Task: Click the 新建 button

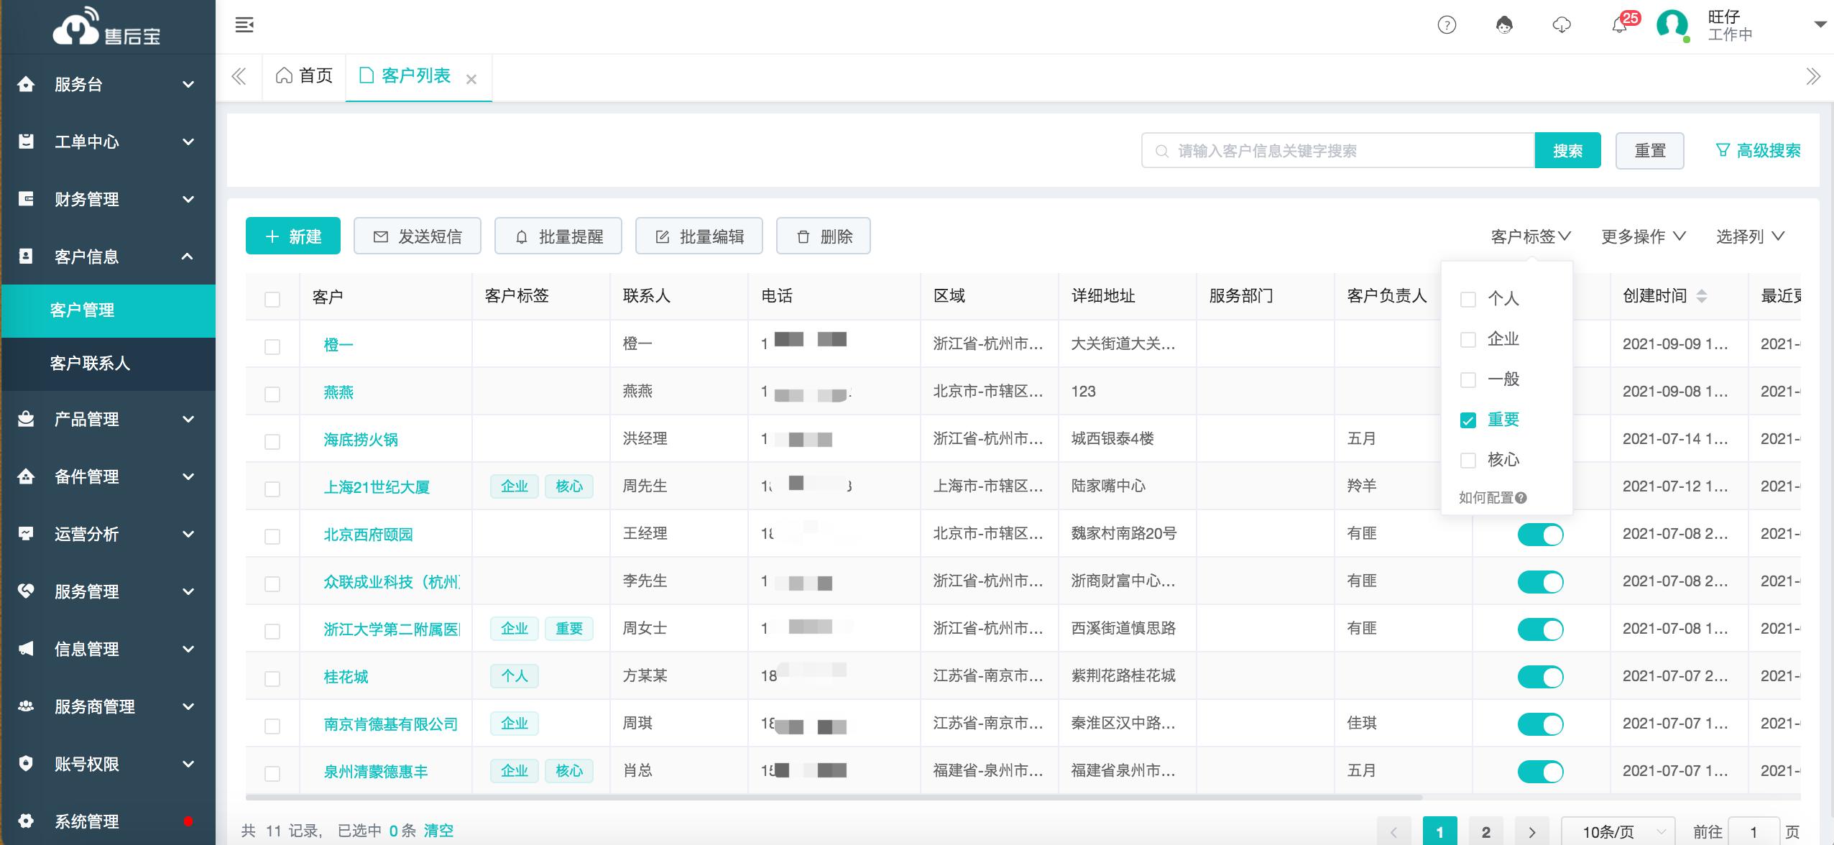Action: click(x=293, y=236)
